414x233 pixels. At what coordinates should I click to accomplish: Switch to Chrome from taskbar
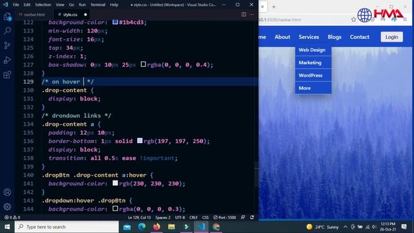[x=216, y=227]
